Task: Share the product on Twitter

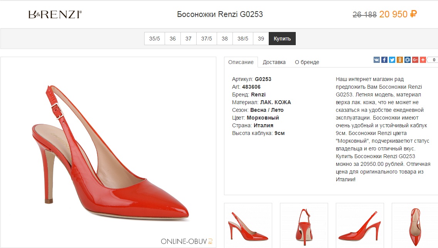Action: [x=392, y=60]
